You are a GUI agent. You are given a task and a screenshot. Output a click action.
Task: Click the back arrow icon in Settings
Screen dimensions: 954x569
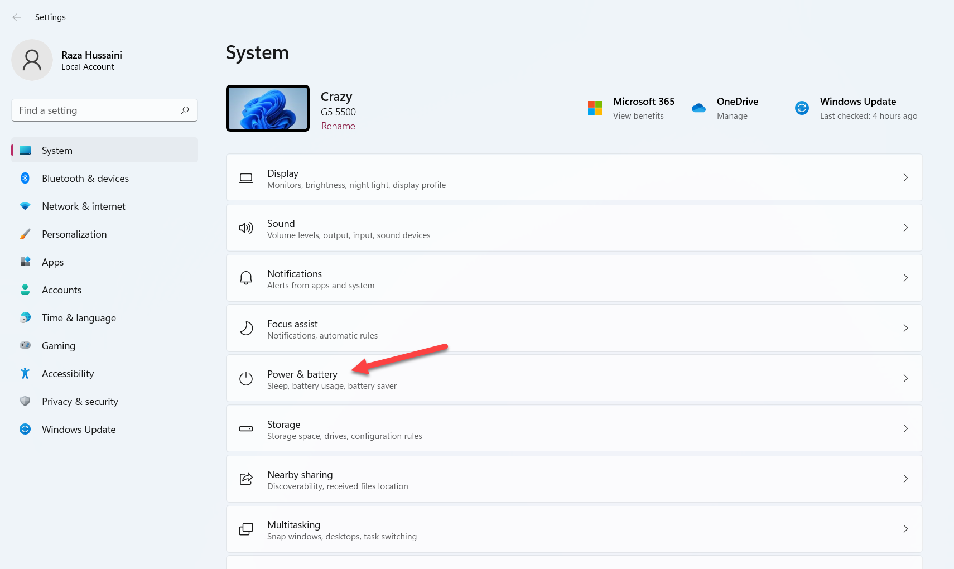(17, 17)
